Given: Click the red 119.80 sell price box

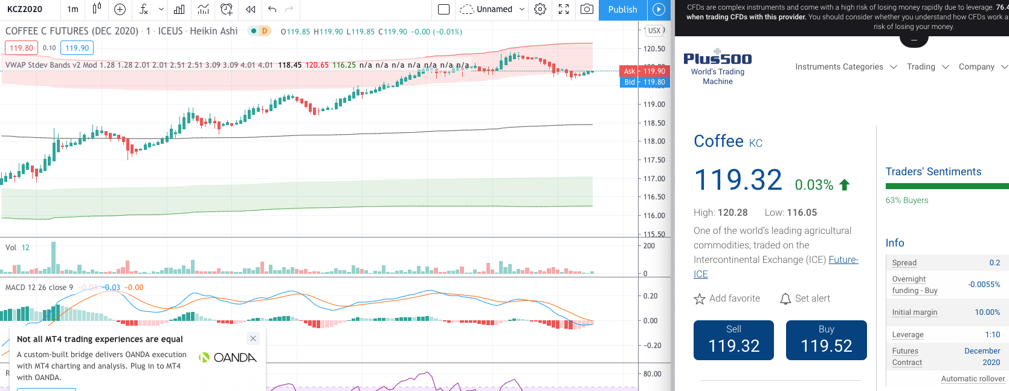Looking at the screenshot, I should 22,48.
